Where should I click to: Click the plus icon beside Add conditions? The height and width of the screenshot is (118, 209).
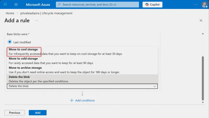tap(72, 100)
